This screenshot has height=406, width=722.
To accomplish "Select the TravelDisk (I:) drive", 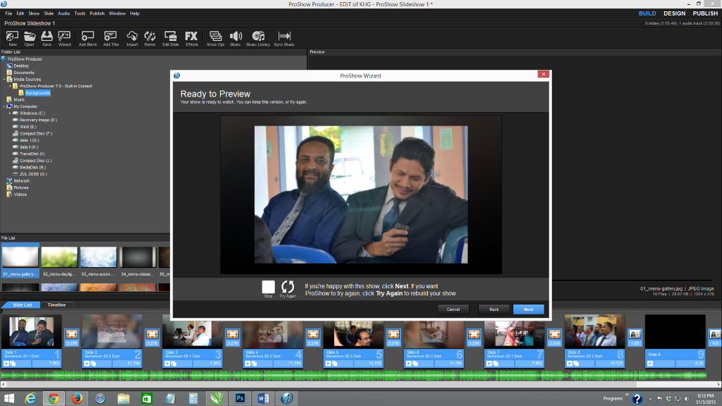I will [x=32, y=154].
